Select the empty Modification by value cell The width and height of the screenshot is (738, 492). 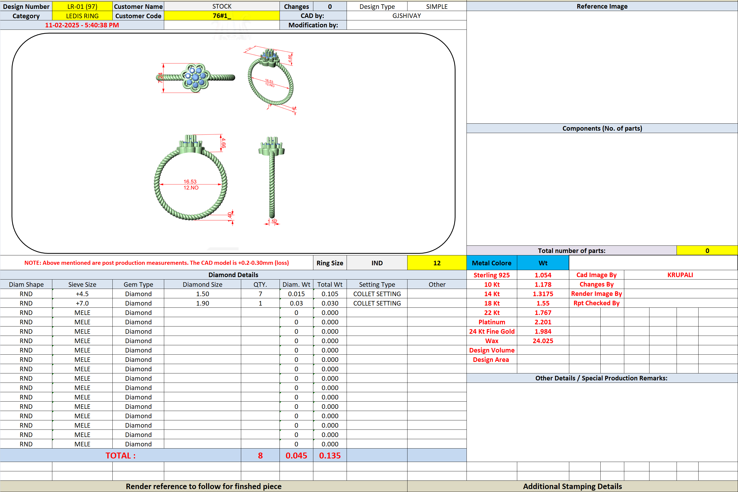coord(407,25)
